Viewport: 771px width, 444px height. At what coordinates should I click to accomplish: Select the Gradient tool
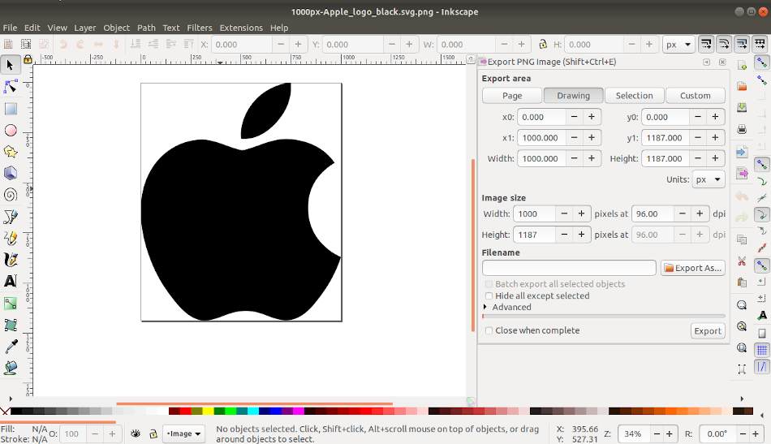(x=11, y=303)
